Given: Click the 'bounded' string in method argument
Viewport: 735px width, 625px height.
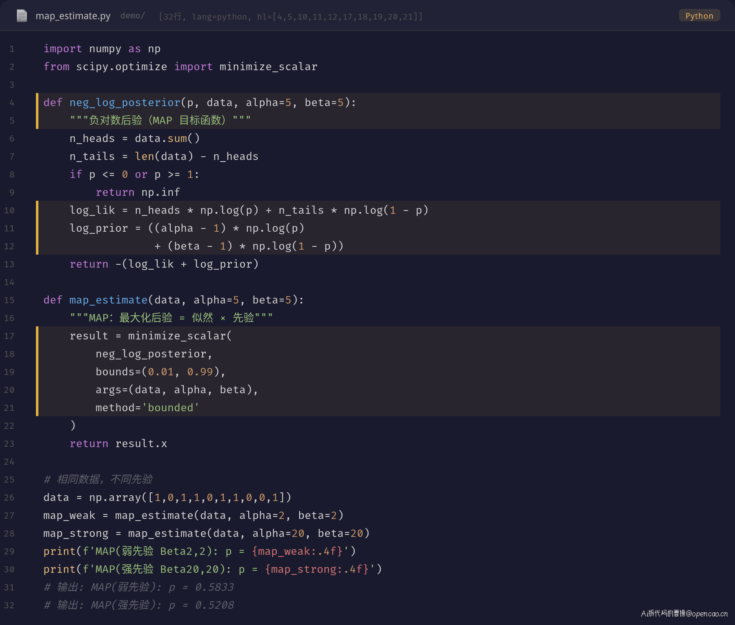Looking at the screenshot, I should tap(170, 408).
